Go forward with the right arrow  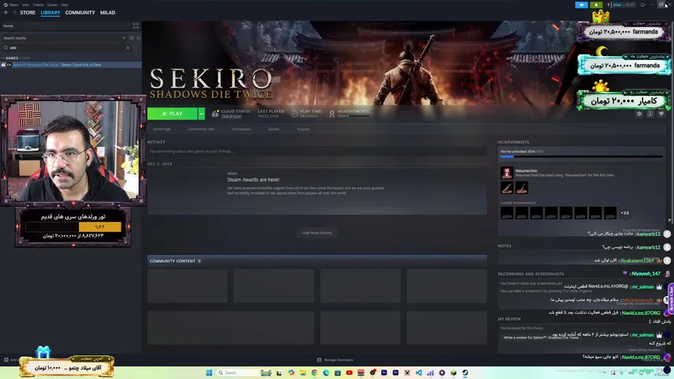coord(14,13)
